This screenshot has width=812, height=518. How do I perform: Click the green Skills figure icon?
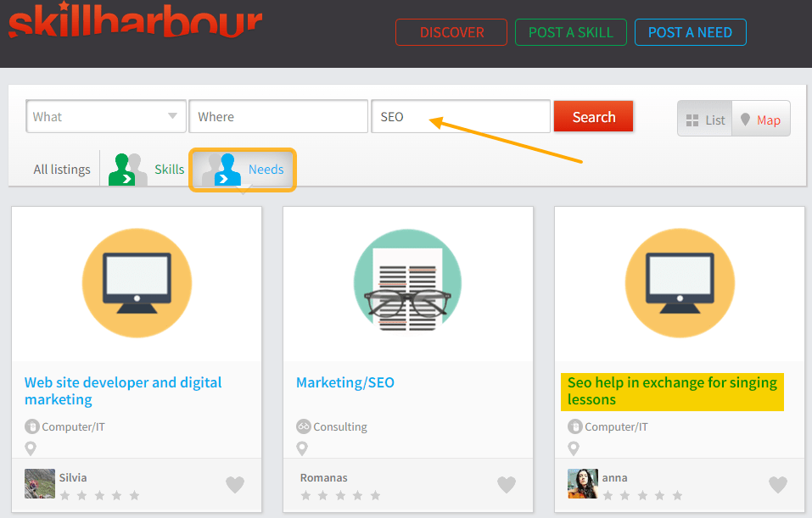coord(126,169)
